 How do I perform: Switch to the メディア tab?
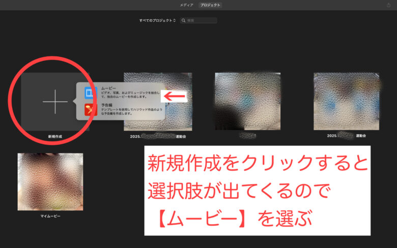click(186, 5)
